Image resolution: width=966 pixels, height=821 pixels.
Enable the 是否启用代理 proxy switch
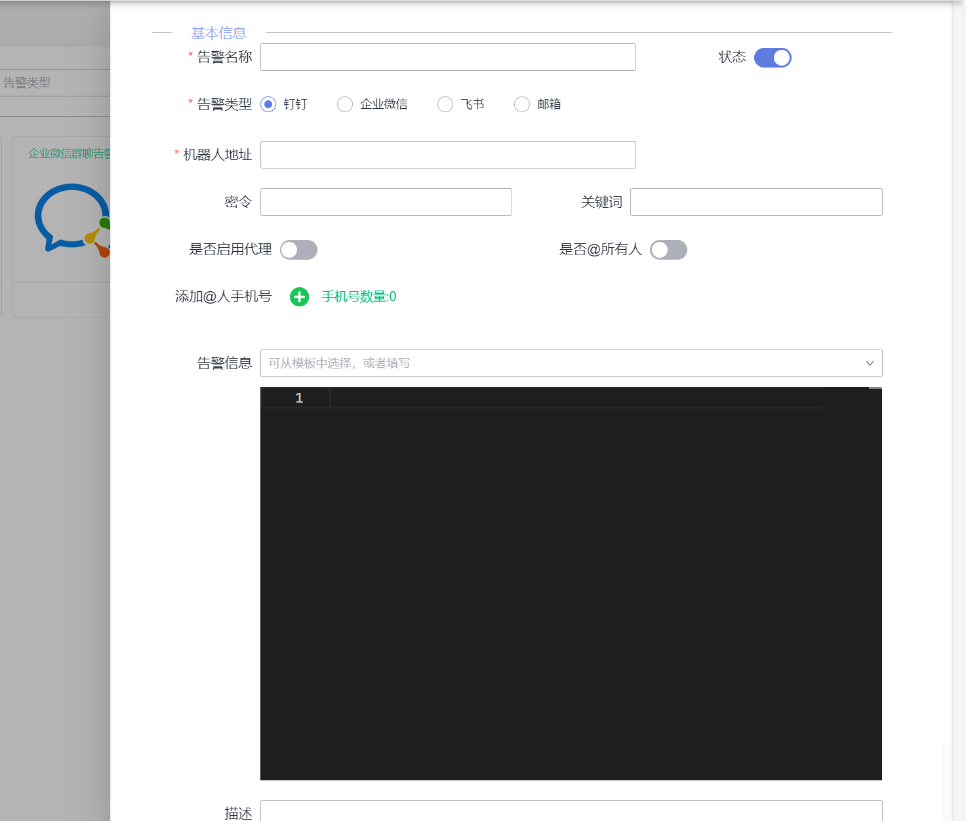(x=298, y=250)
